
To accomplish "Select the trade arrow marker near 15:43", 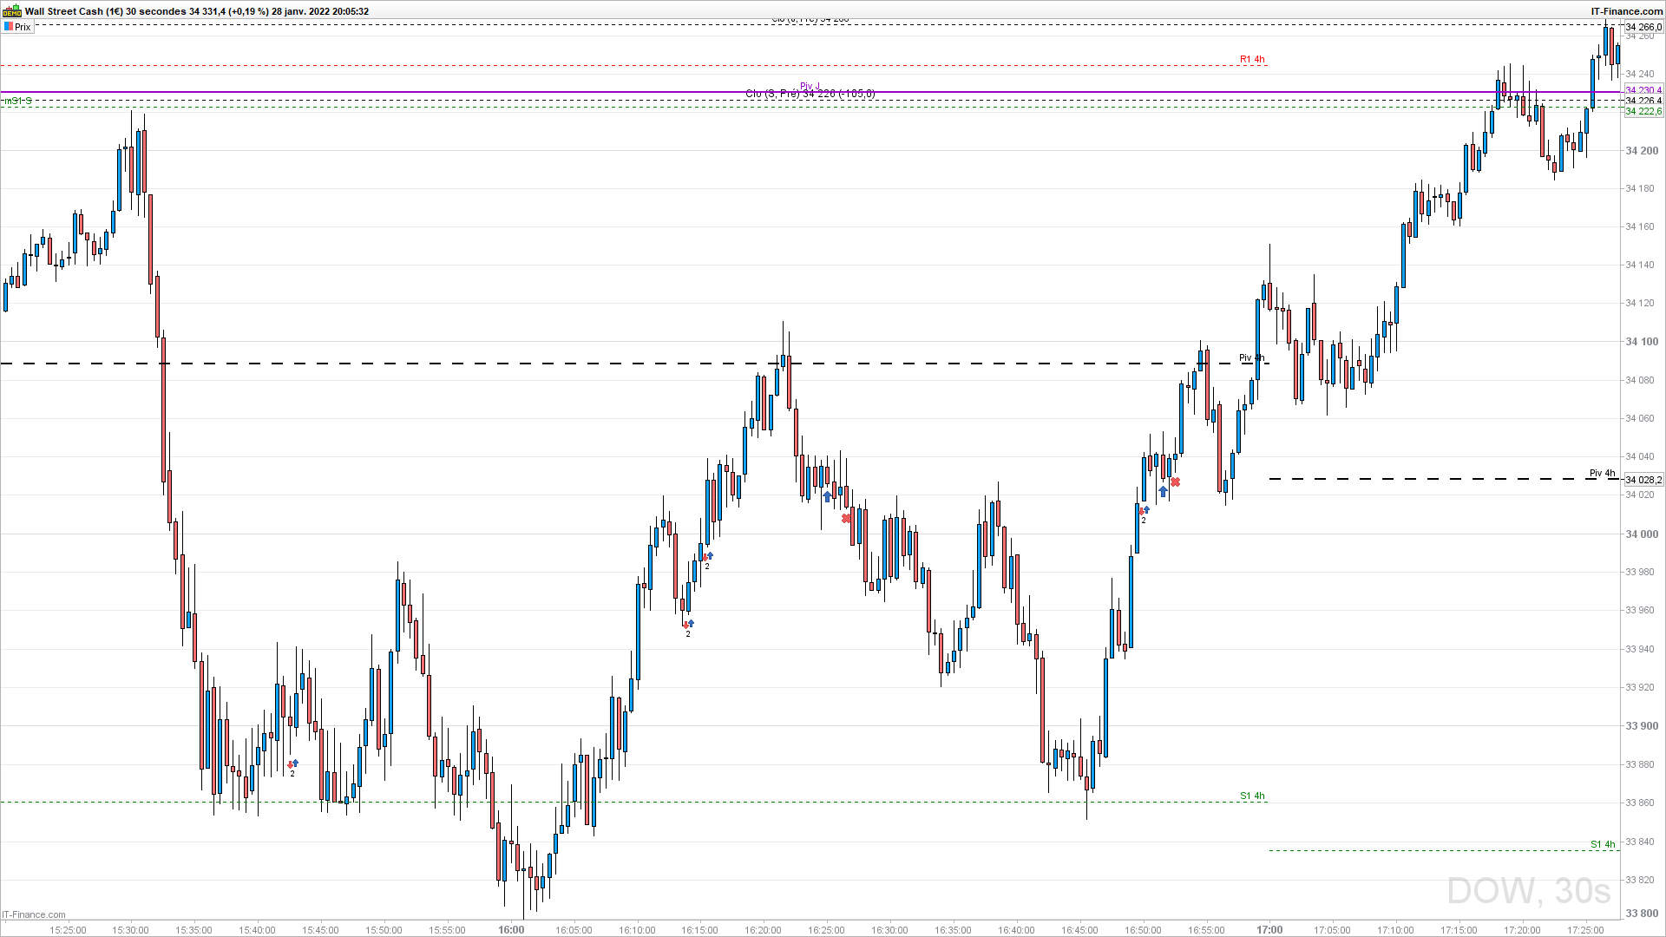I will 293,764.
